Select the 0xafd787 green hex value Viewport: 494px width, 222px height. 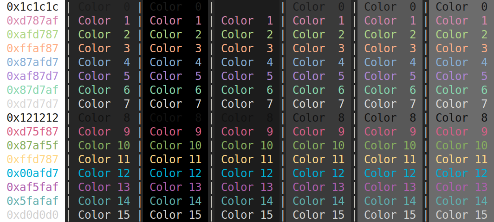point(32,35)
